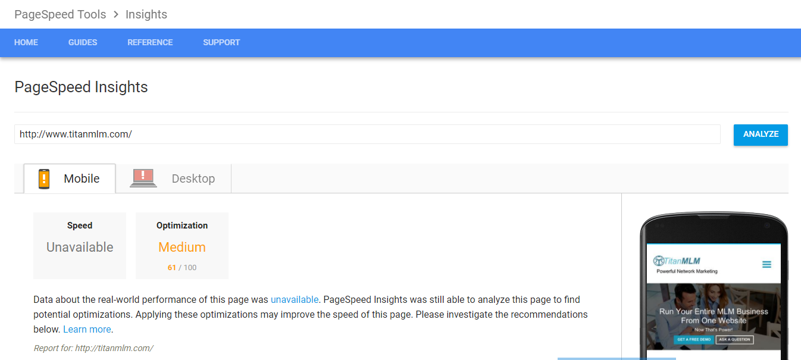
Task: Select the 'PageSpeed Insights' heading text
Action: 81,87
